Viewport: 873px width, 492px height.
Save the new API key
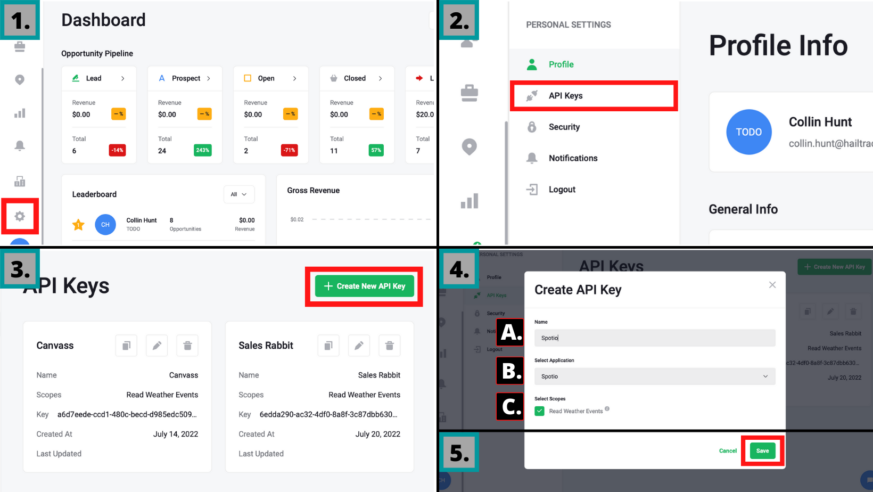[x=763, y=451]
